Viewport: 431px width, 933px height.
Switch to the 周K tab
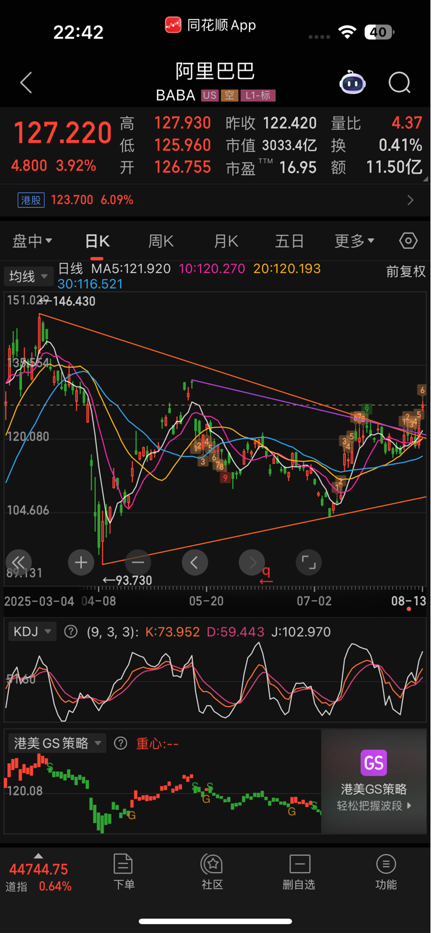161,241
